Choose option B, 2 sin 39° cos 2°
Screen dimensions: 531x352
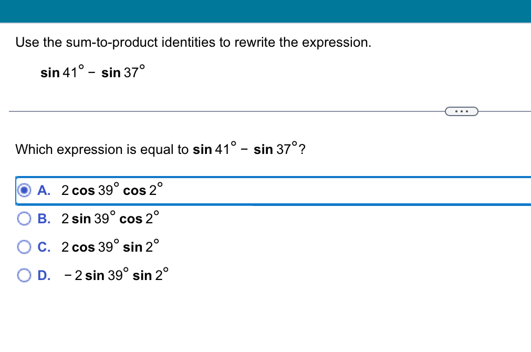[110, 219]
